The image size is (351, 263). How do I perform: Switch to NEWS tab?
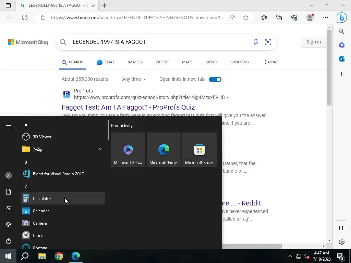coord(211,62)
